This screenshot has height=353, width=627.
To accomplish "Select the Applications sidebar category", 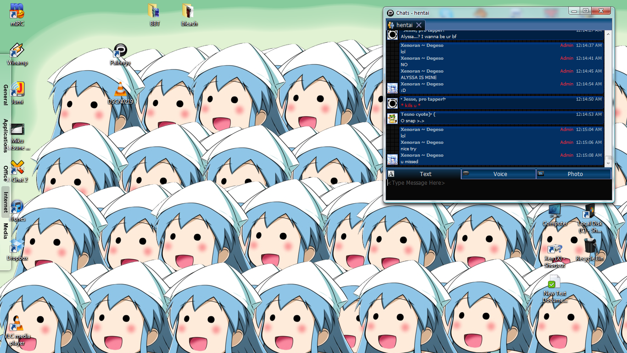I will (x=6, y=135).
